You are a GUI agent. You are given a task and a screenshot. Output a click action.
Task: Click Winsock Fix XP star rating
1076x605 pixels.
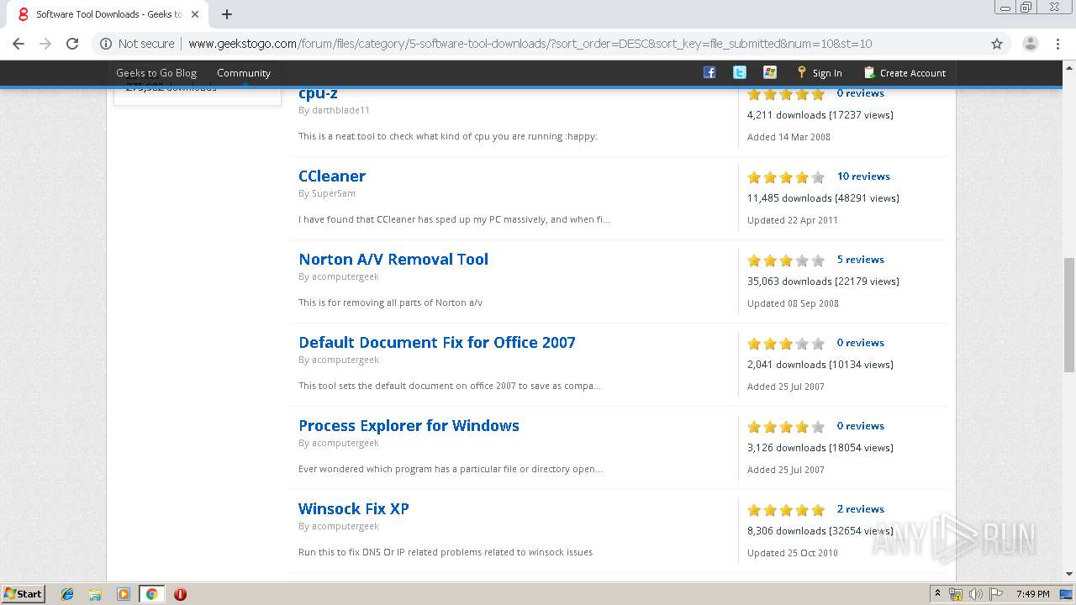(786, 510)
